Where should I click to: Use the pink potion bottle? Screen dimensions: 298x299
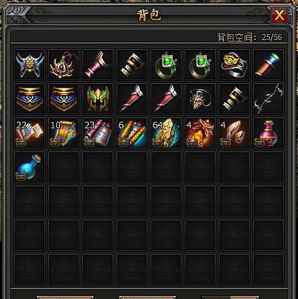pyautogui.click(x=268, y=133)
